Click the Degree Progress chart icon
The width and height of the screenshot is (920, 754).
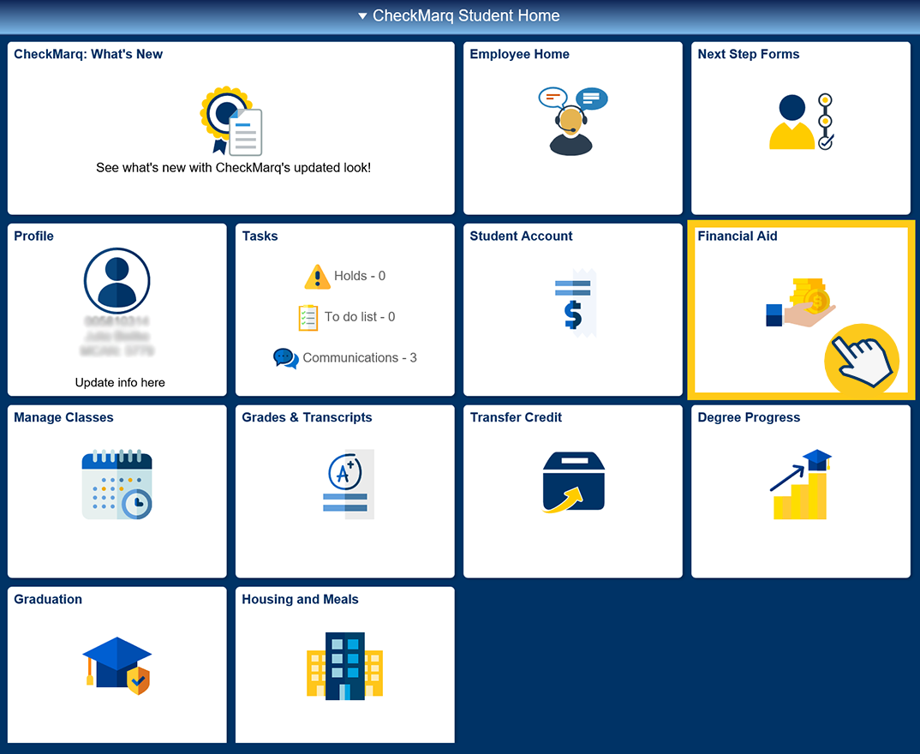[801, 484]
